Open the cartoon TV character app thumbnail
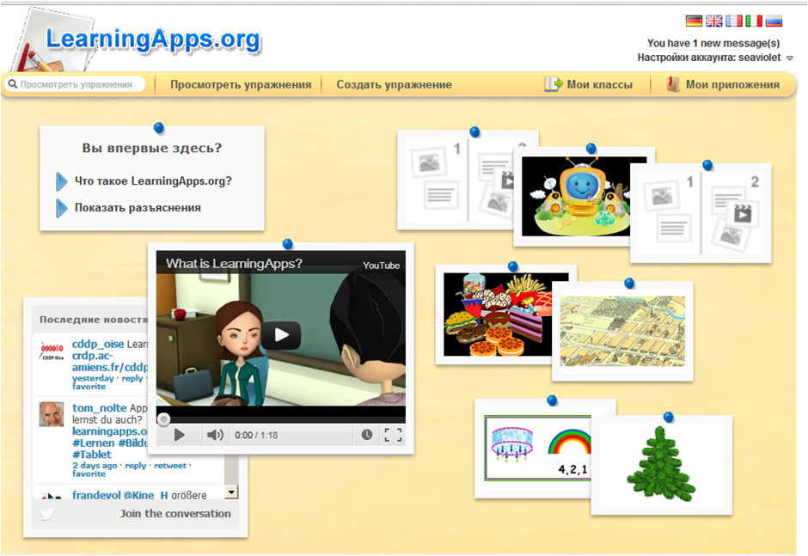The image size is (808, 556). pos(575,196)
